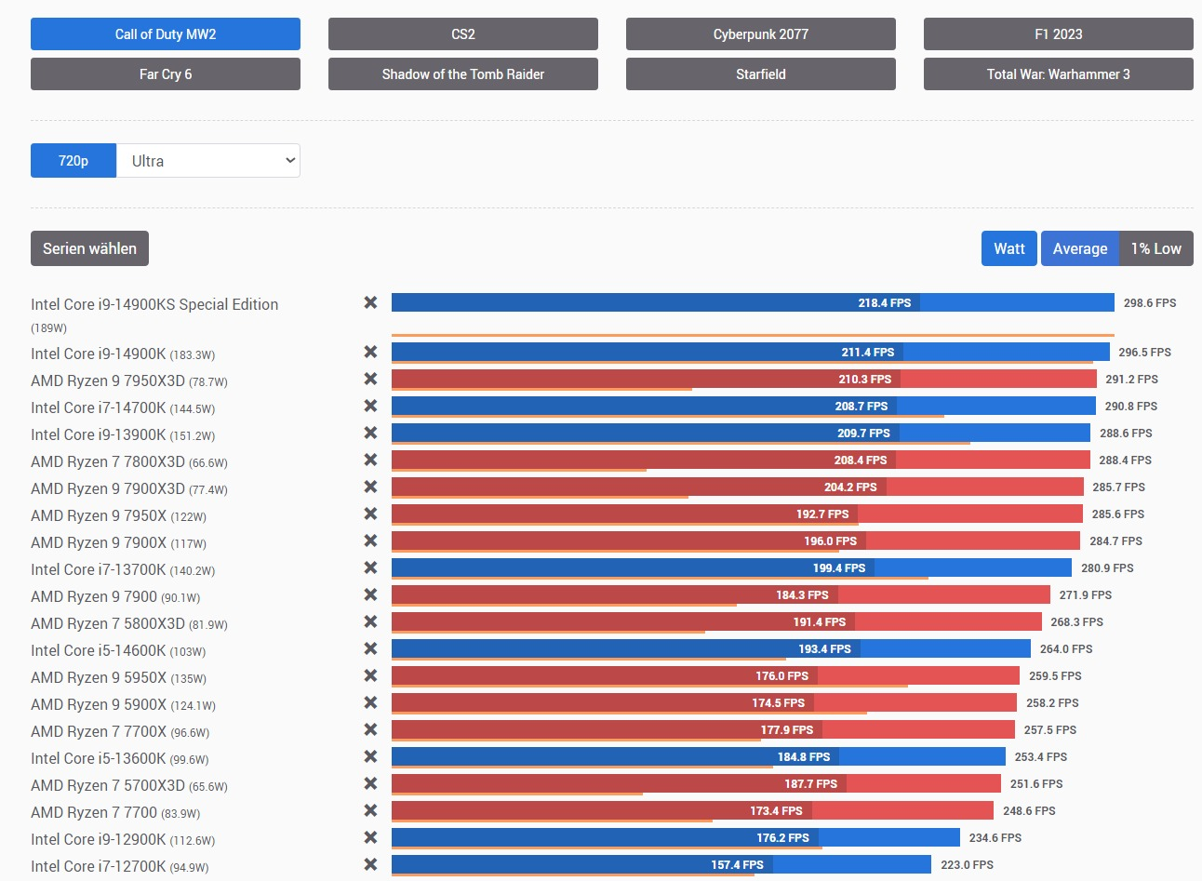Remove AMD Ryzen 9 7950X from chart
The width and height of the screenshot is (1202, 881).
[x=370, y=514]
